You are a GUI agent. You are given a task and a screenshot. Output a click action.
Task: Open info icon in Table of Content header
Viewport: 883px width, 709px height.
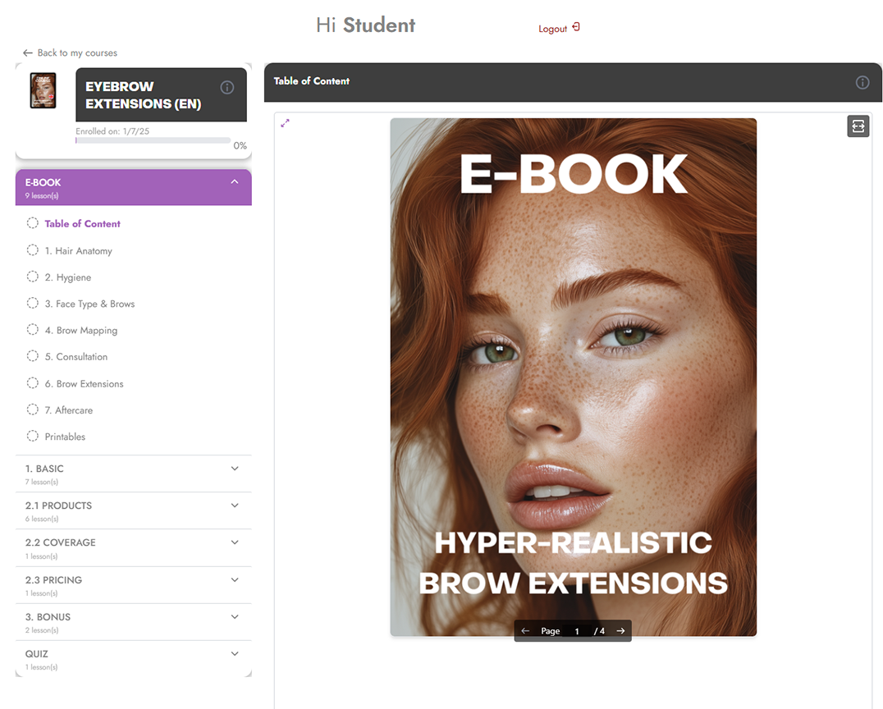coord(862,82)
